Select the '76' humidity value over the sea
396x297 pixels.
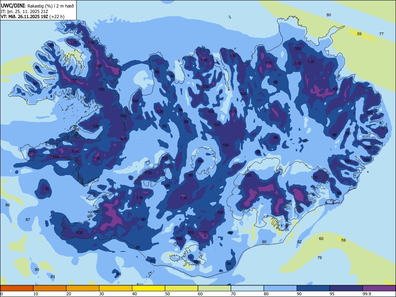tap(320, 258)
